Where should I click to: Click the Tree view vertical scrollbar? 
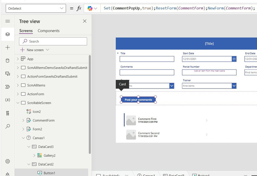coord(90,104)
